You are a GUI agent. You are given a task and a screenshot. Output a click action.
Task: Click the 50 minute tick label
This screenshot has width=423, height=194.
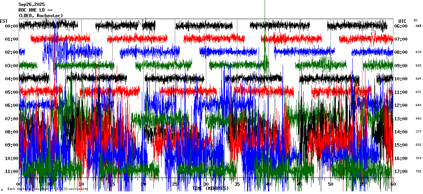331,184
